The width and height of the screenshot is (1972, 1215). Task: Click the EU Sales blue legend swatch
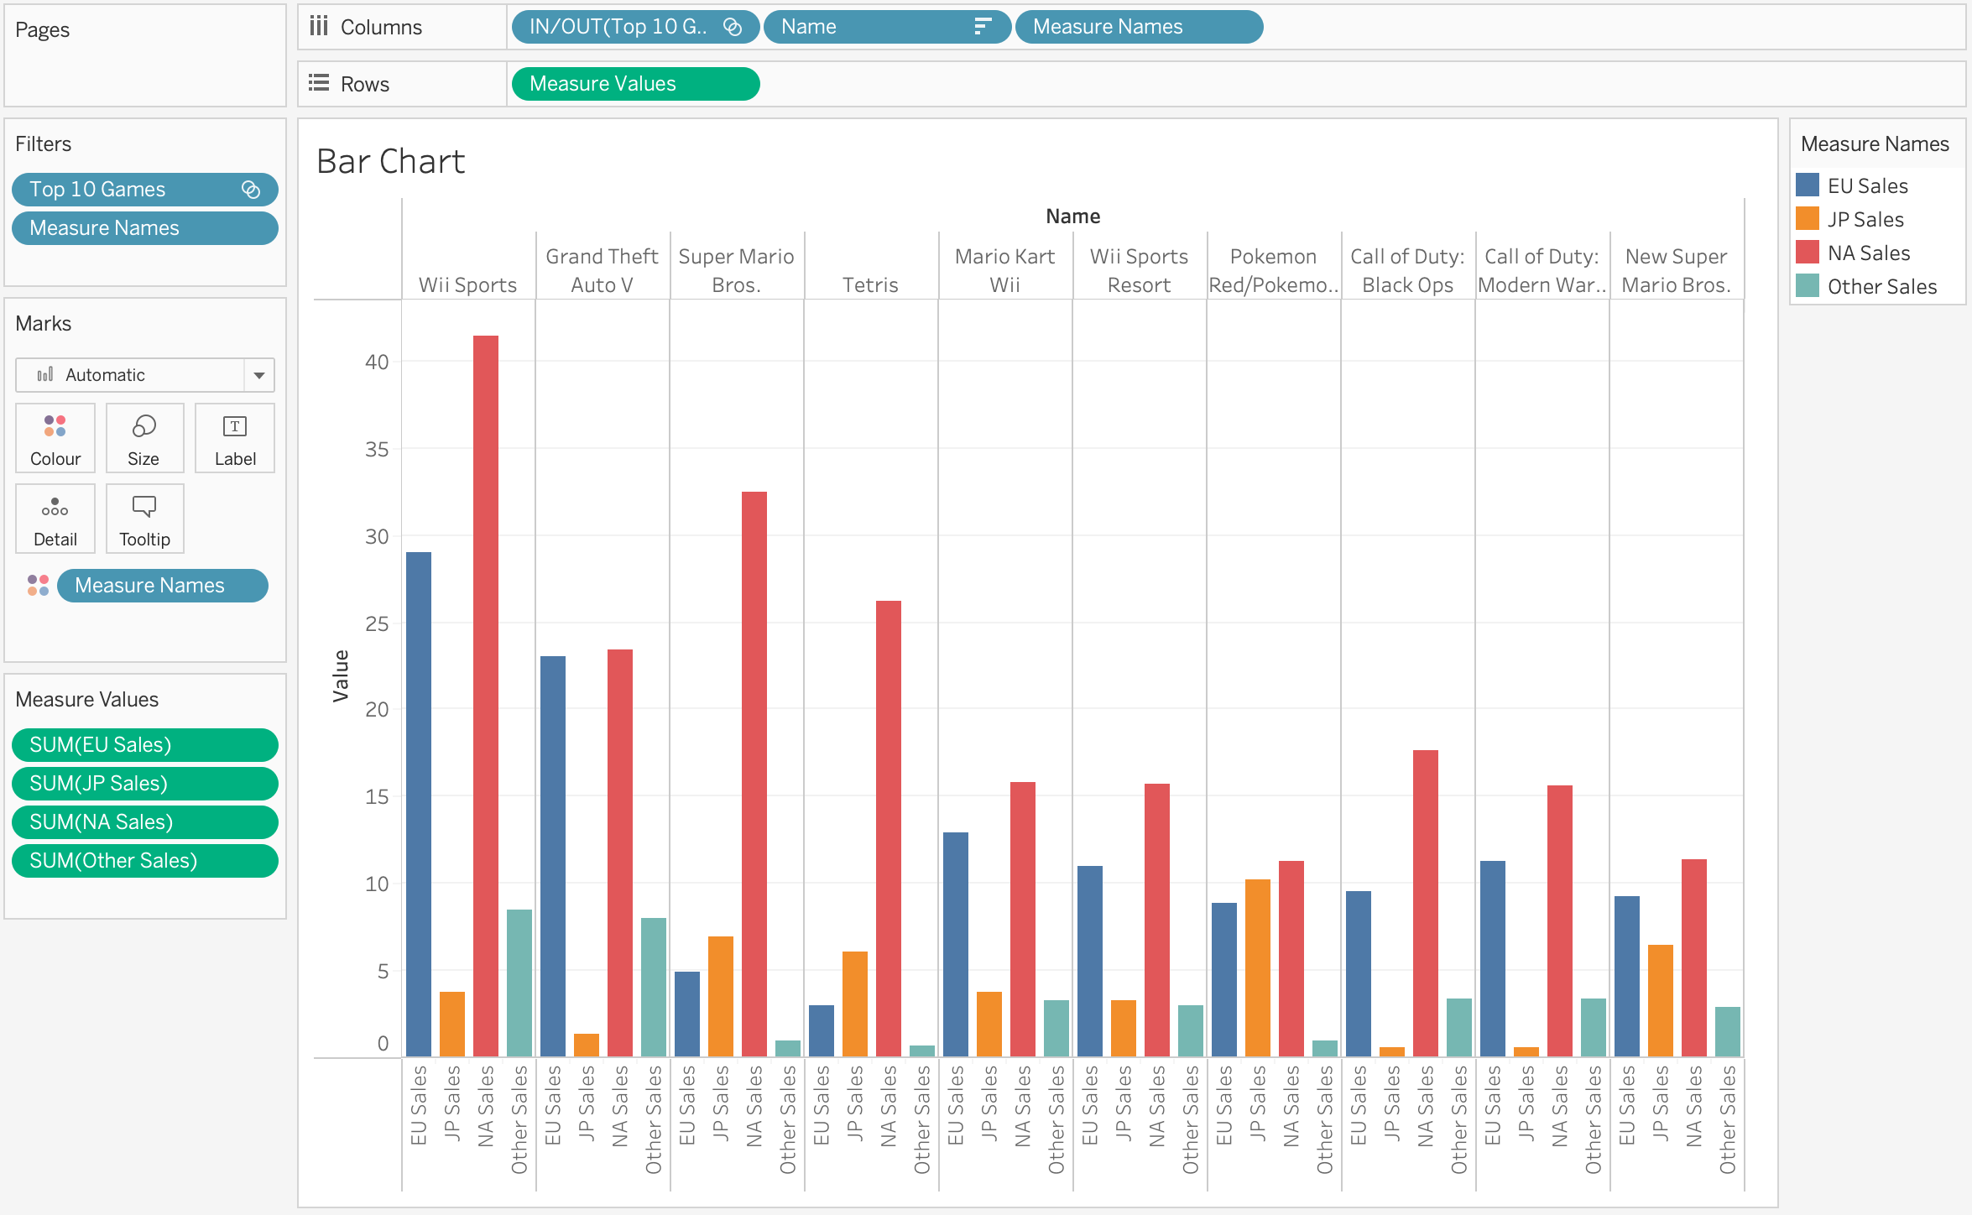[1808, 185]
